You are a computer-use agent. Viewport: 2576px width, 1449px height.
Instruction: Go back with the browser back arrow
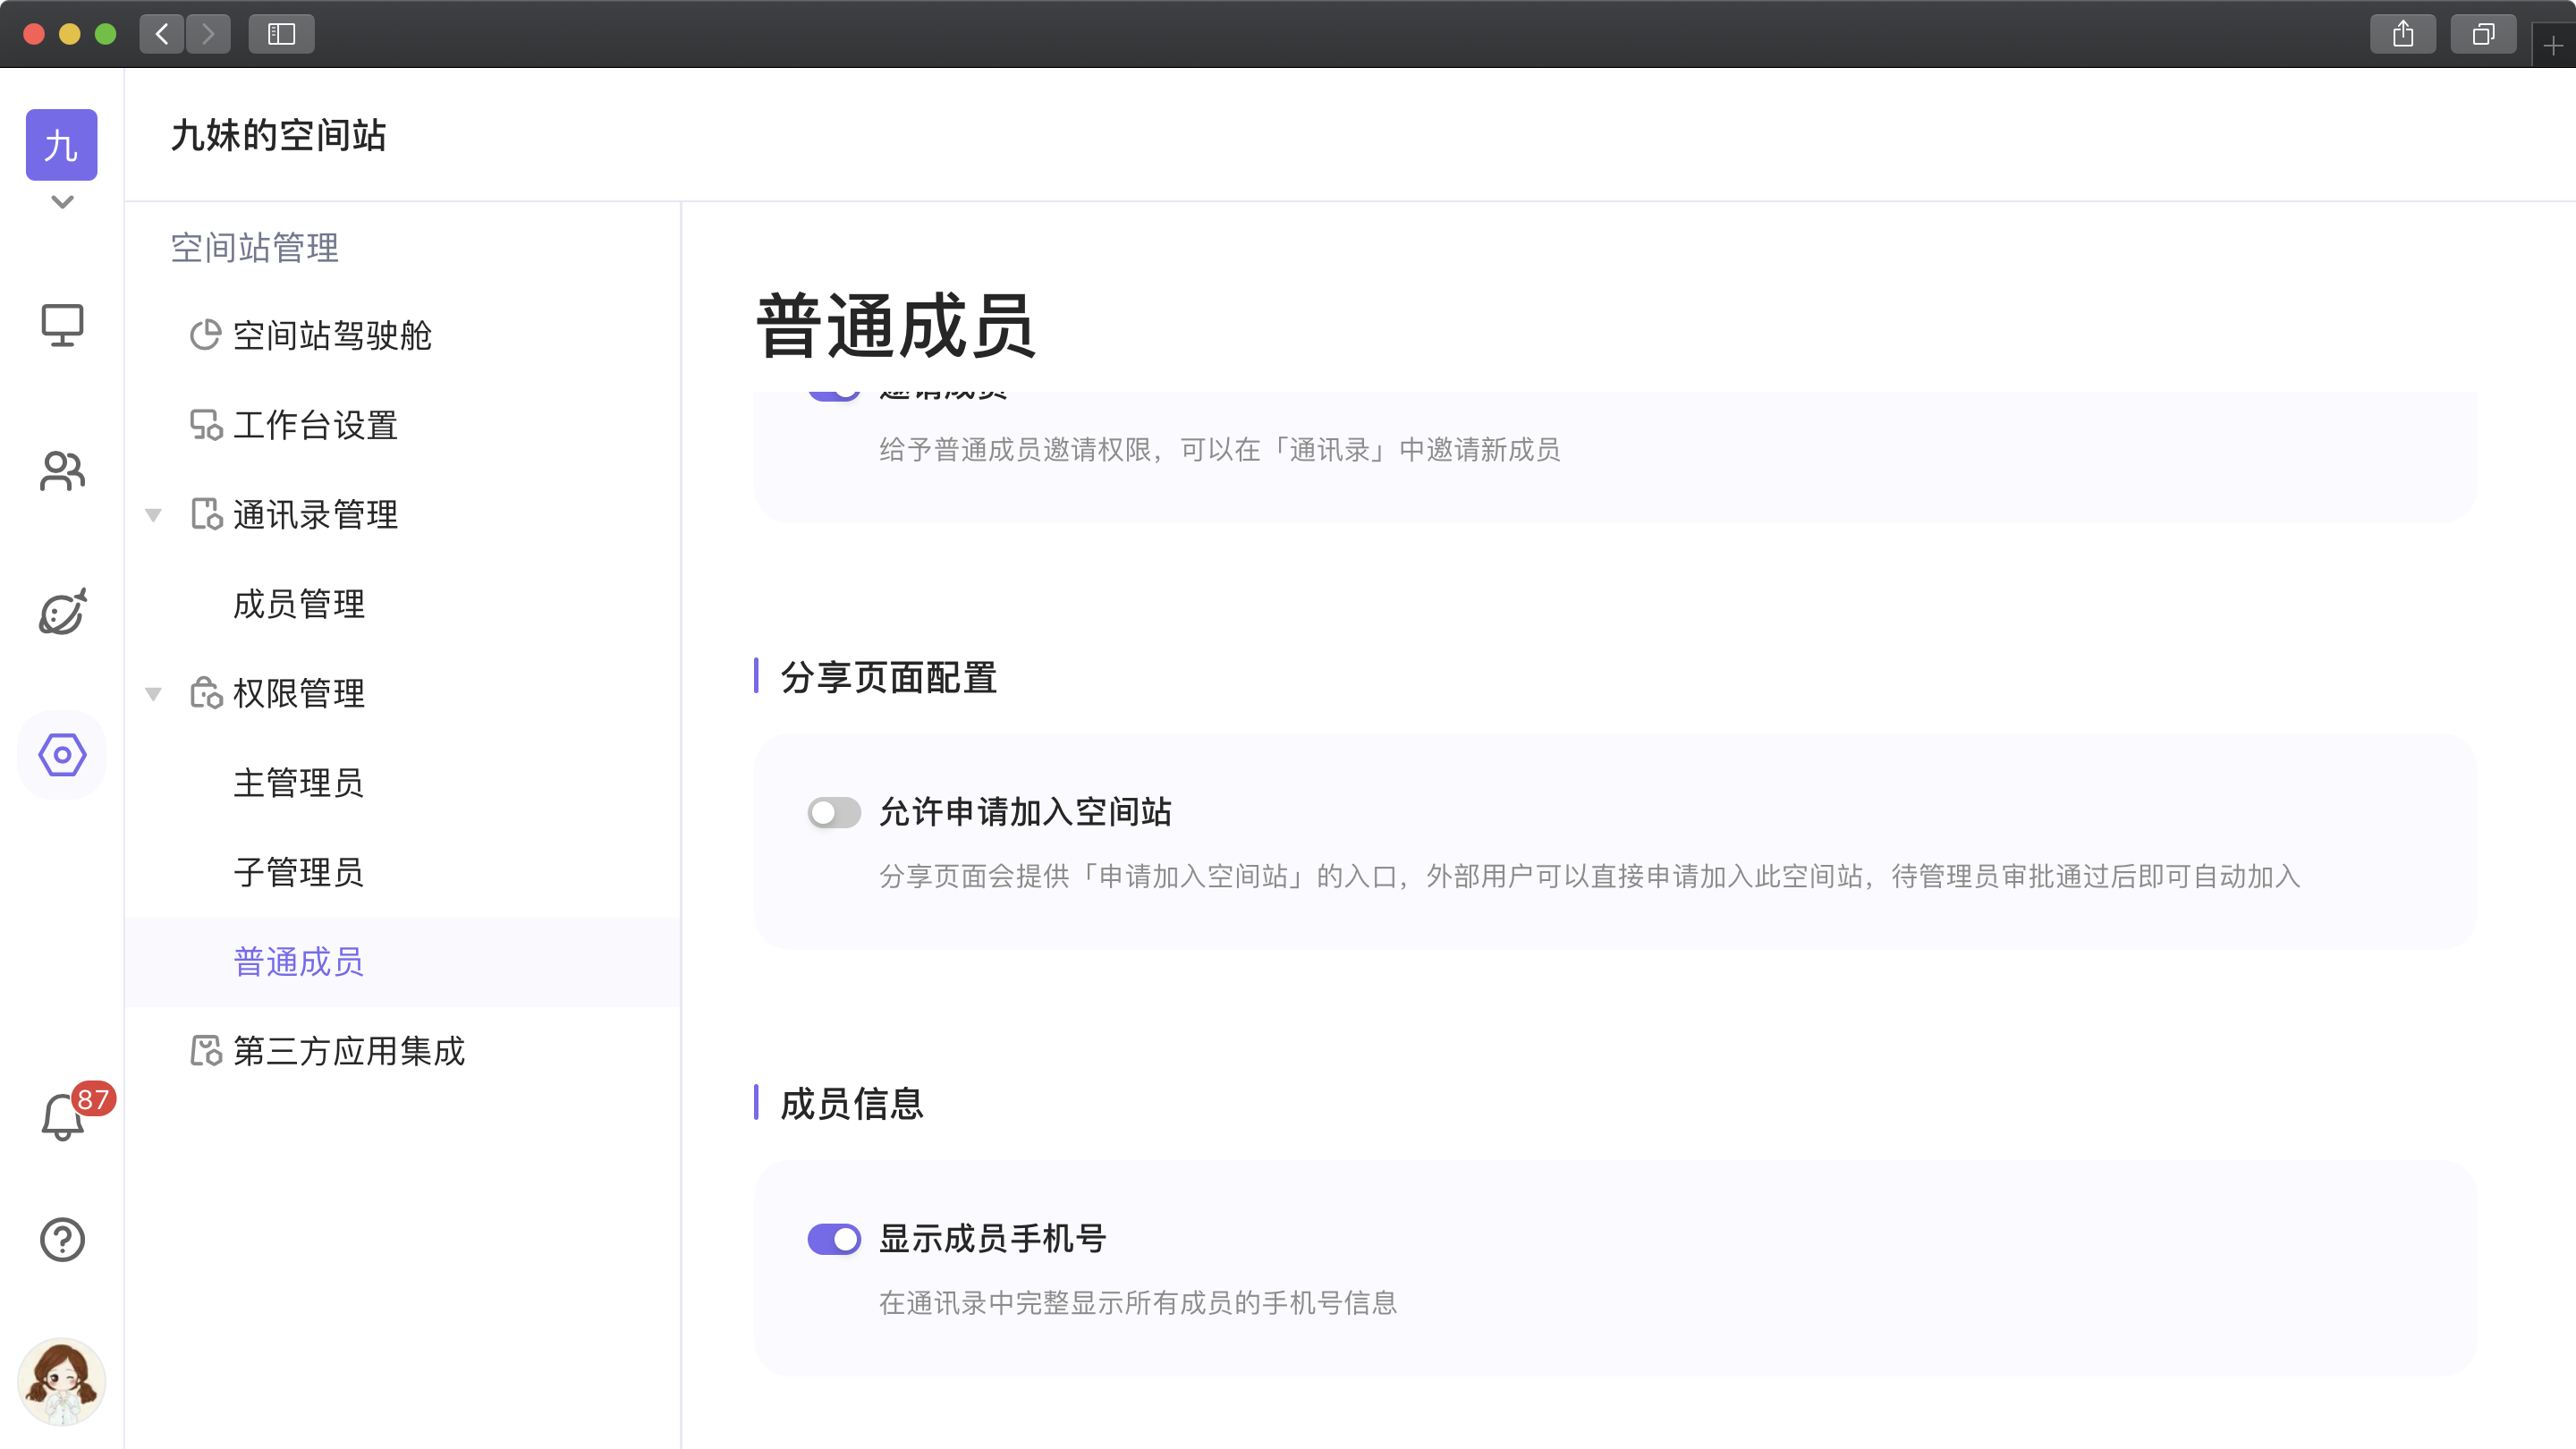(x=162, y=34)
